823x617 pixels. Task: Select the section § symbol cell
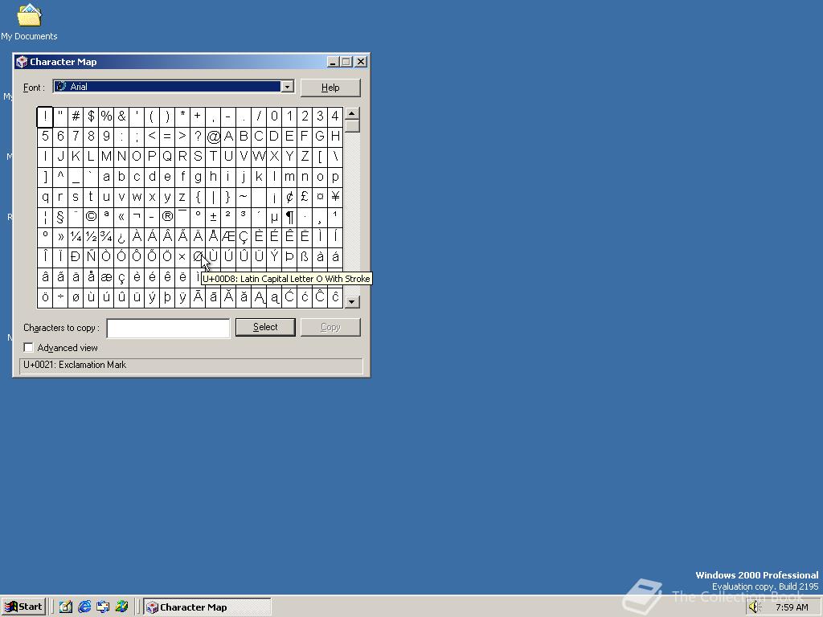tap(60, 217)
